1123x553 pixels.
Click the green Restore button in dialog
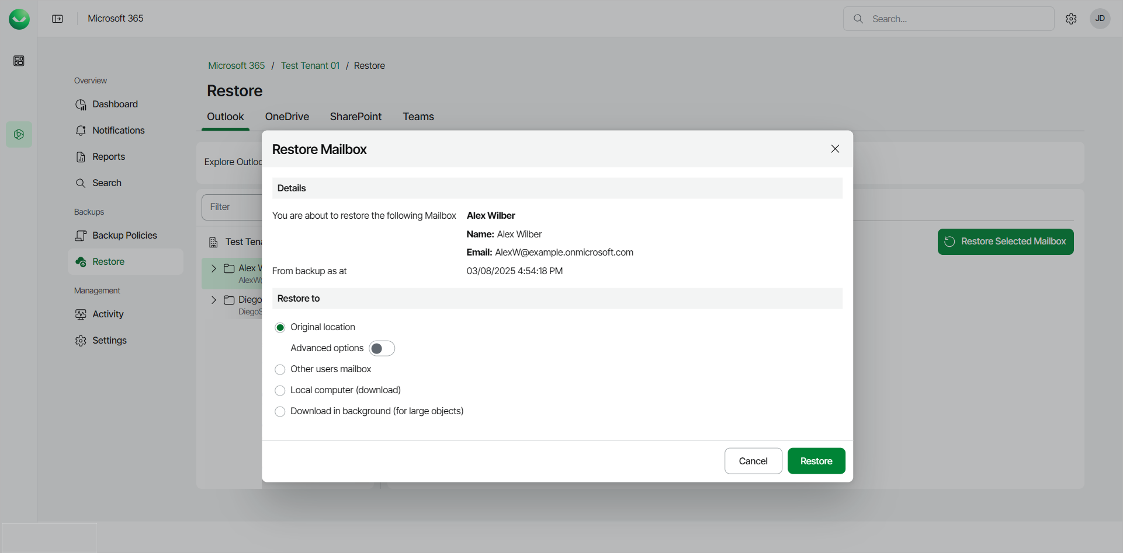click(816, 461)
